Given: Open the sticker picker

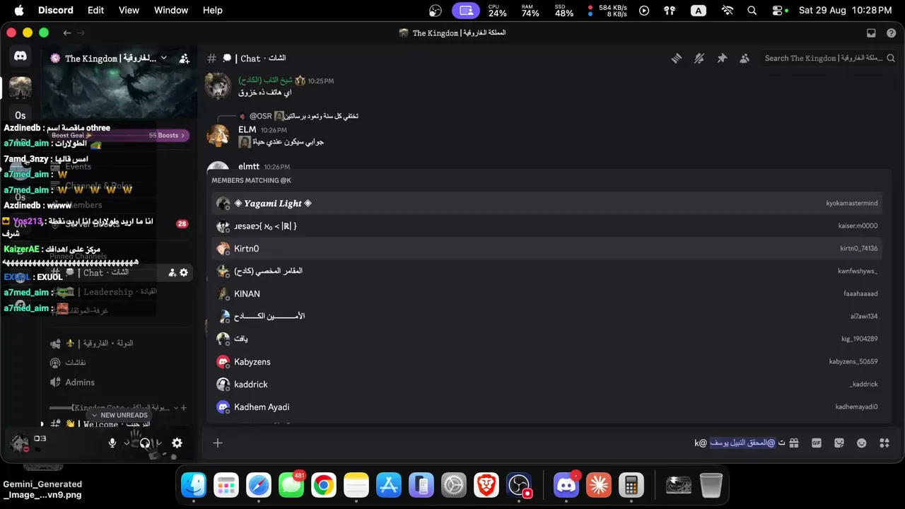Looking at the screenshot, I should [839, 443].
